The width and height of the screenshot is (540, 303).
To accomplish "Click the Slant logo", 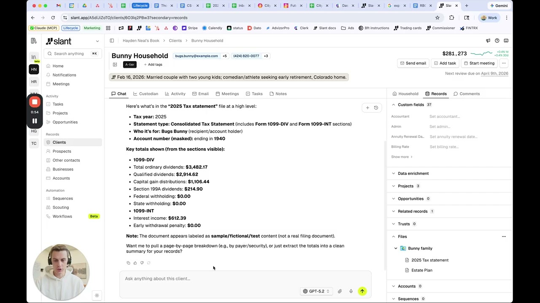I will click(59, 41).
